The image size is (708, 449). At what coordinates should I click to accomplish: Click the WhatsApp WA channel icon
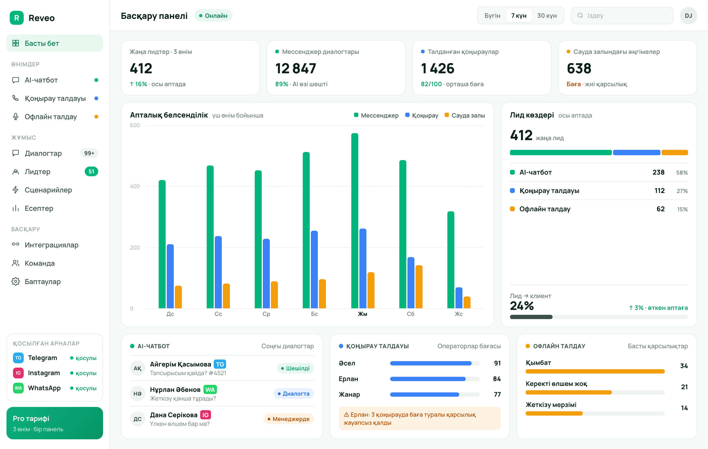click(18, 388)
